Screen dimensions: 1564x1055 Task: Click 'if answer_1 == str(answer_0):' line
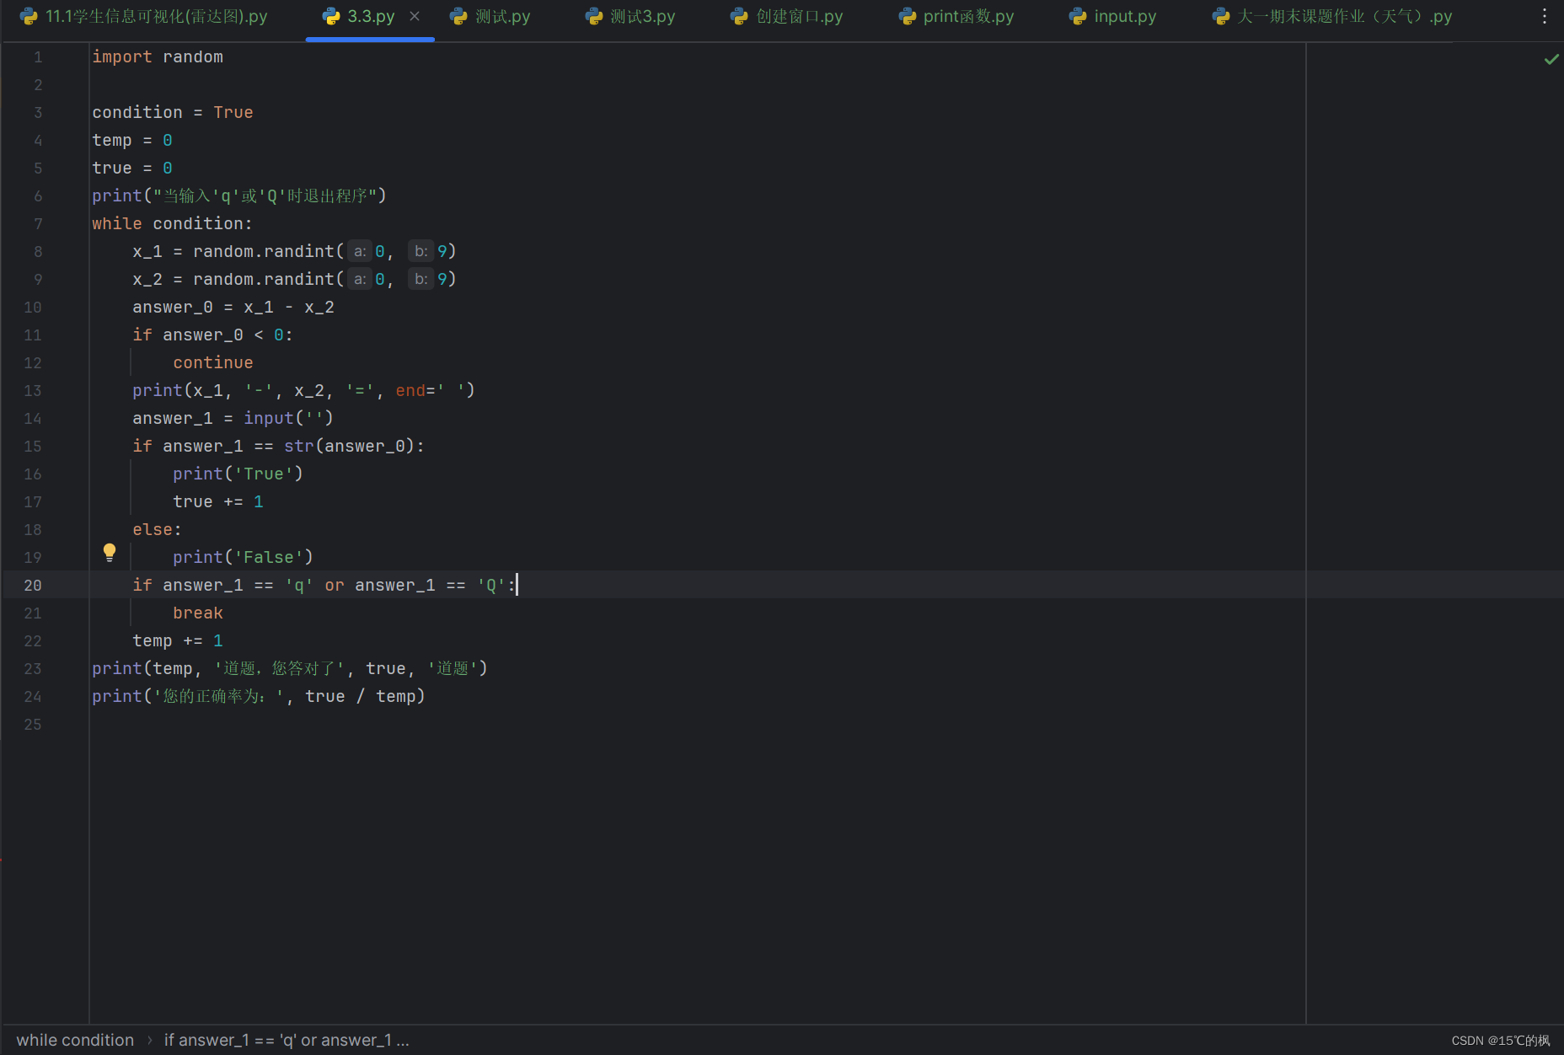click(x=278, y=446)
